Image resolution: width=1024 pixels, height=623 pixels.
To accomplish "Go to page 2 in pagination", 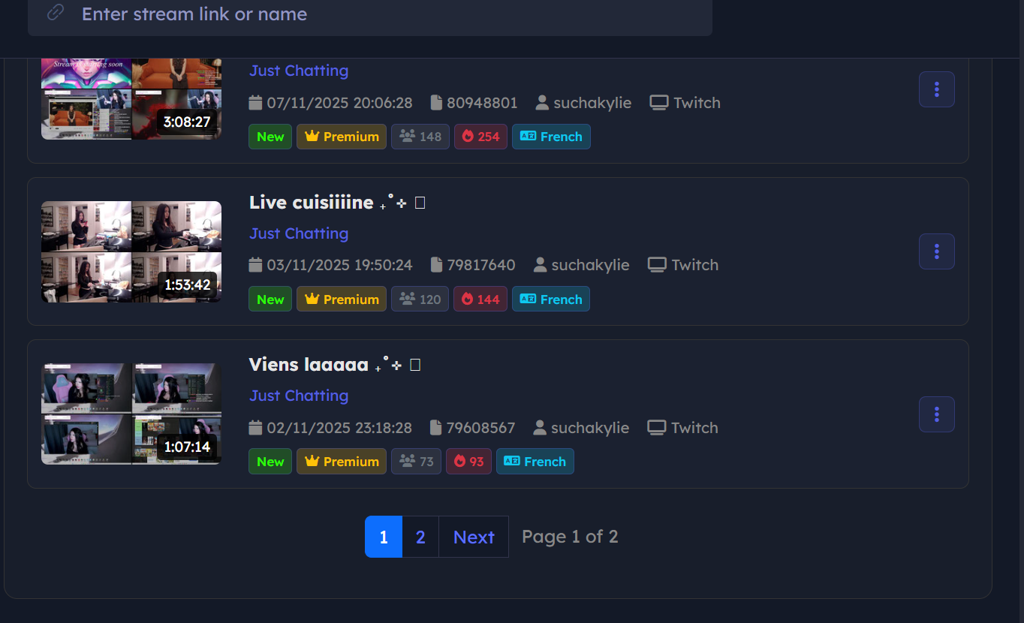I will pyautogui.click(x=420, y=537).
